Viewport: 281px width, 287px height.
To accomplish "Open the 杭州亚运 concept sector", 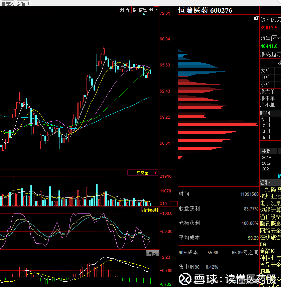I will [x=270, y=196].
